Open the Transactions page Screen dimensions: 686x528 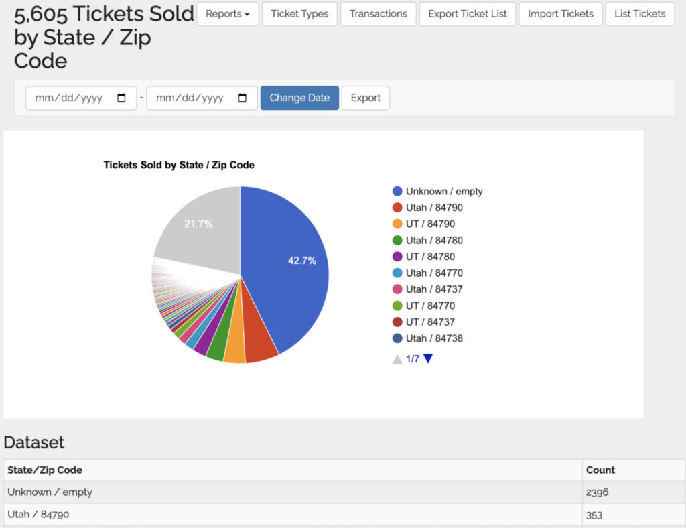(x=378, y=14)
